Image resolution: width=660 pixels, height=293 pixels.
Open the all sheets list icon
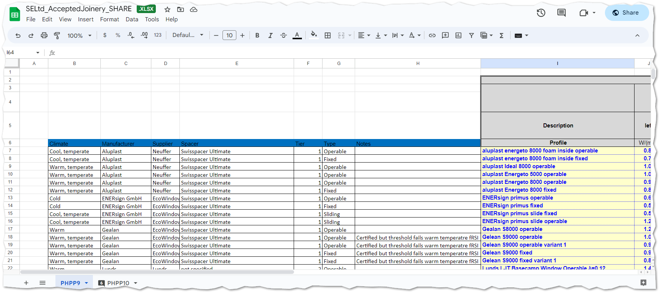42,283
